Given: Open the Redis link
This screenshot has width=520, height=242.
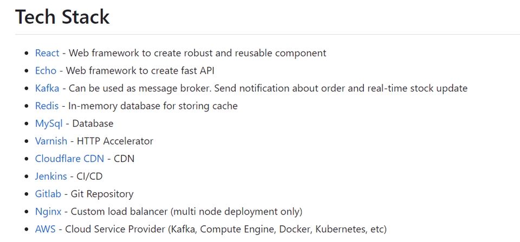Looking at the screenshot, I should pos(47,106).
